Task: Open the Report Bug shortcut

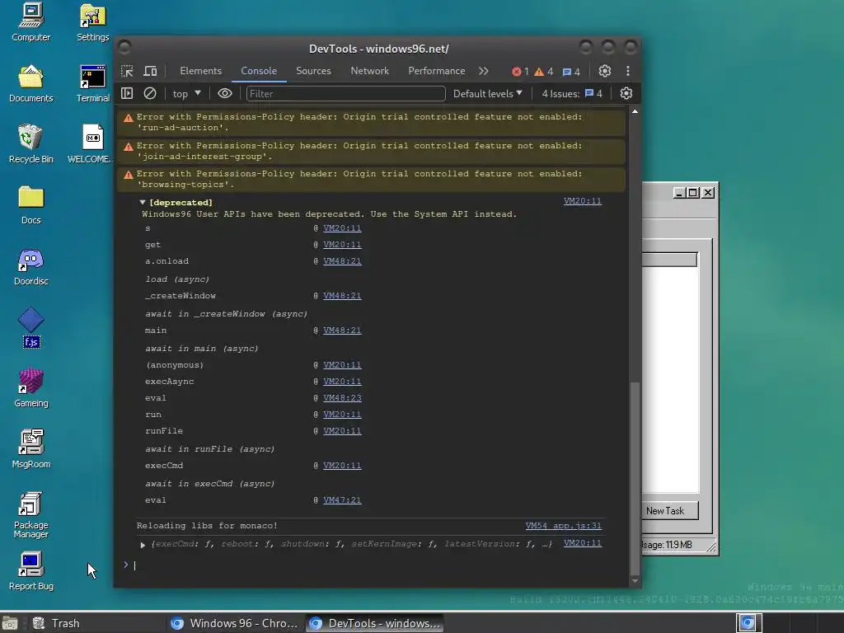Action: pyautogui.click(x=30, y=570)
